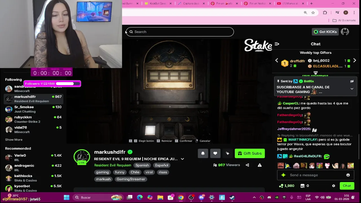Open the Chrome extensions puzzle icon
The image size is (361, 203).
[325, 13]
